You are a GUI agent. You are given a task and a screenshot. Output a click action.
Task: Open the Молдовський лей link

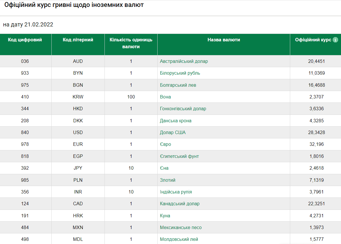[x=179, y=239]
